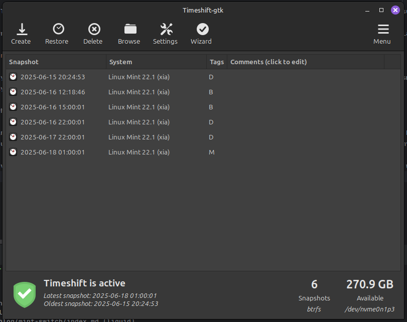
Task: Click the Tags column header
Action: click(216, 62)
